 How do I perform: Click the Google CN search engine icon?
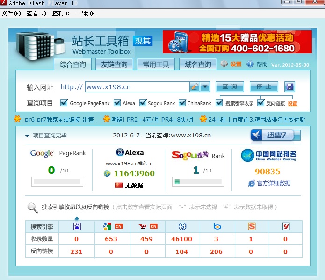click(113, 226)
